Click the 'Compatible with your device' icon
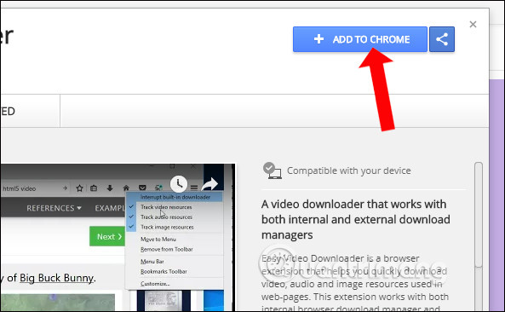This screenshot has width=505, height=312. (273, 170)
